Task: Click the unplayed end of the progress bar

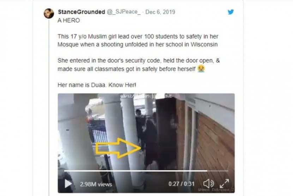Action: tap(218, 171)
